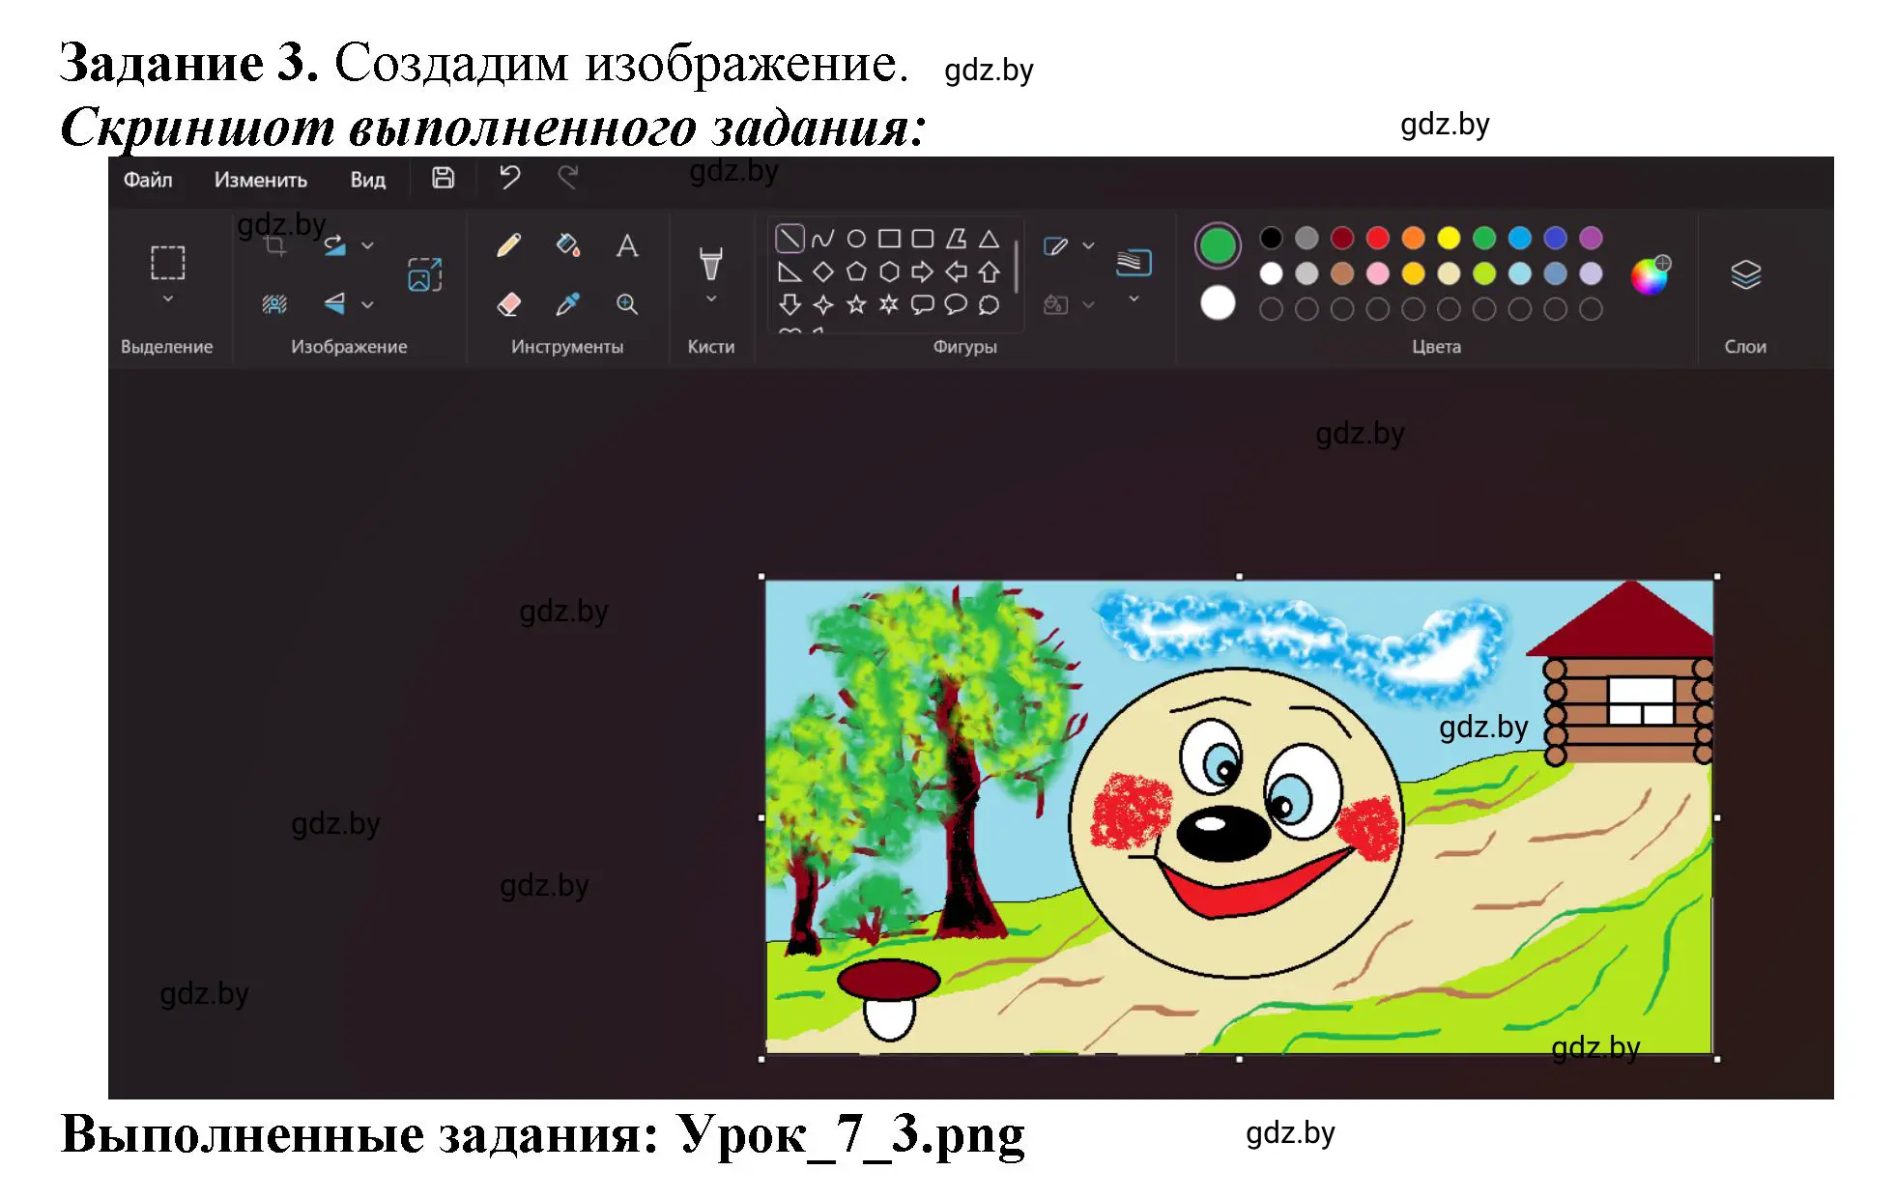Select the Polygon shape
This screenshot has width=1895, height=1199.
point(956,239)
